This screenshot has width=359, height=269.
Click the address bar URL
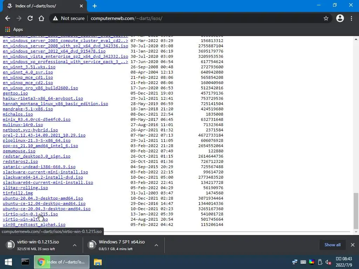126,18
